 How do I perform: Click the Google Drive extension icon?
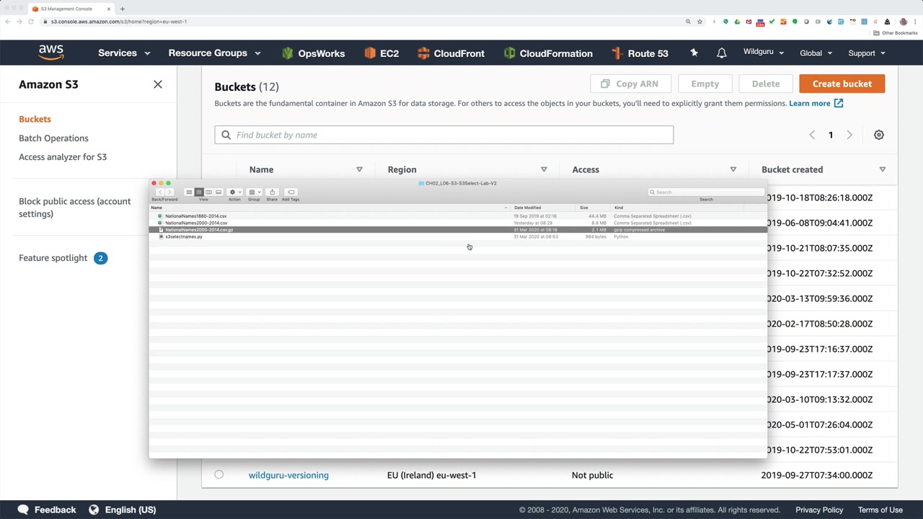(737, 22)
